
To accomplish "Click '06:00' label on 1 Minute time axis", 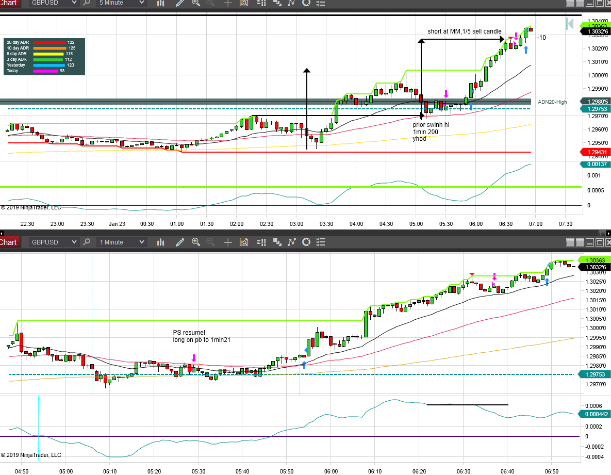I will [x=331, y=471].
